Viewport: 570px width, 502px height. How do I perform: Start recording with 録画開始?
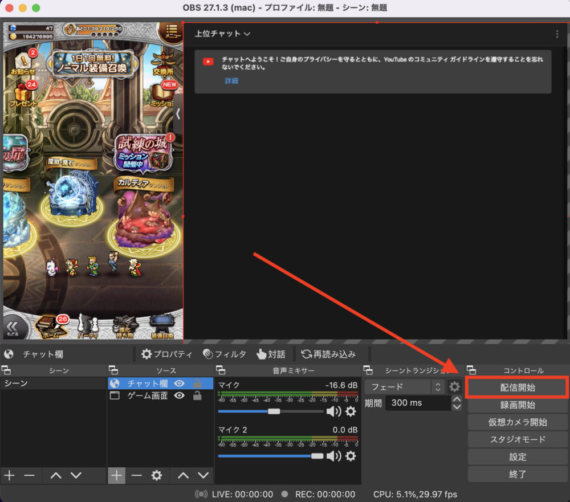point(518,405)
